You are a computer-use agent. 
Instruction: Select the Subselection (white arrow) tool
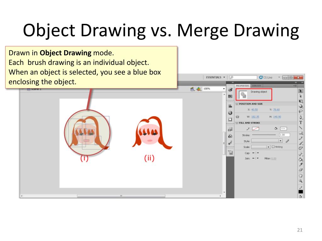[x=301, y=96]
